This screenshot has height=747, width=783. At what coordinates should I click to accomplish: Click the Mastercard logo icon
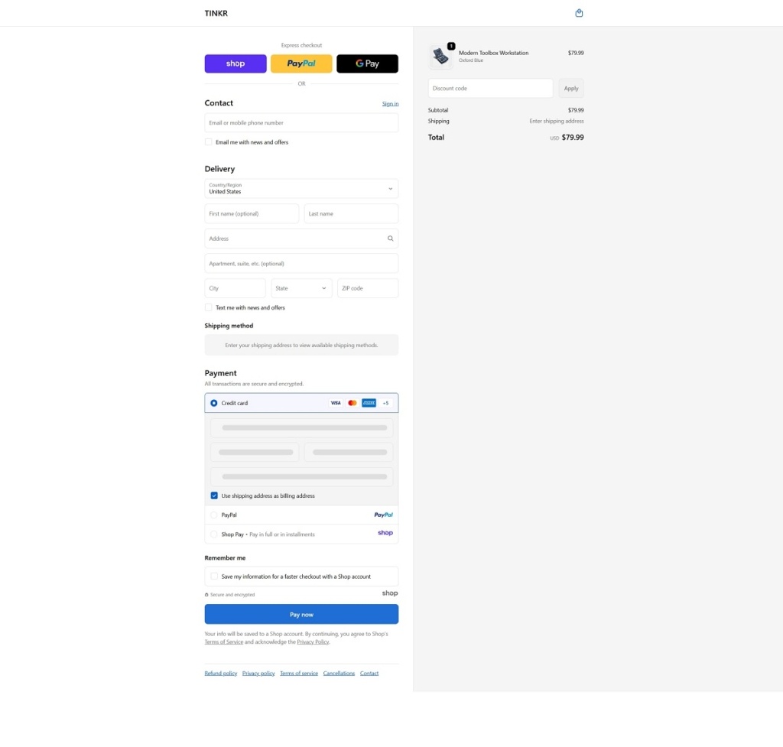pos(353,403)
